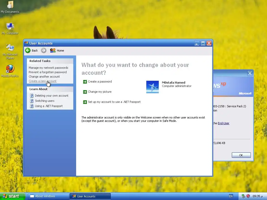Click Create a new account link

pyautogui.click(x=43, y=81)
